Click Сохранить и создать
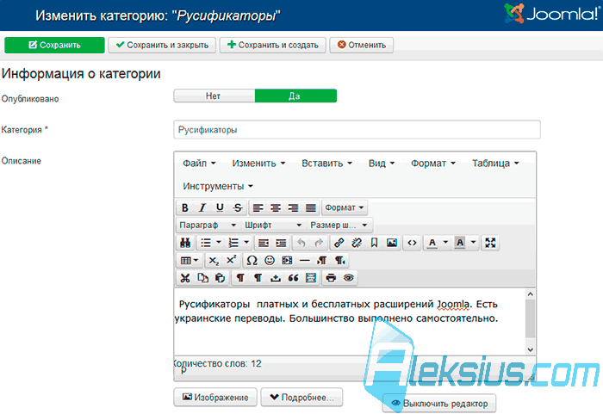603x414 pixels. (x=273, y=45)
